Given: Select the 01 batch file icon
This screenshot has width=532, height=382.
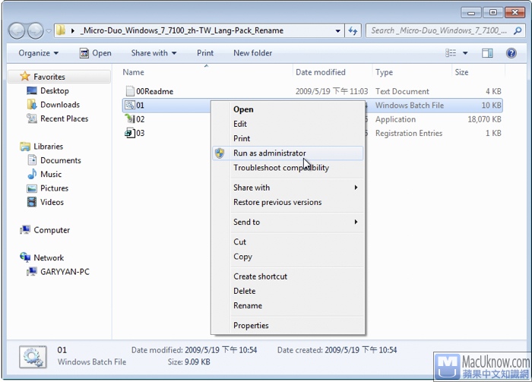Looking at the screenshot, I should coord(130,105).
